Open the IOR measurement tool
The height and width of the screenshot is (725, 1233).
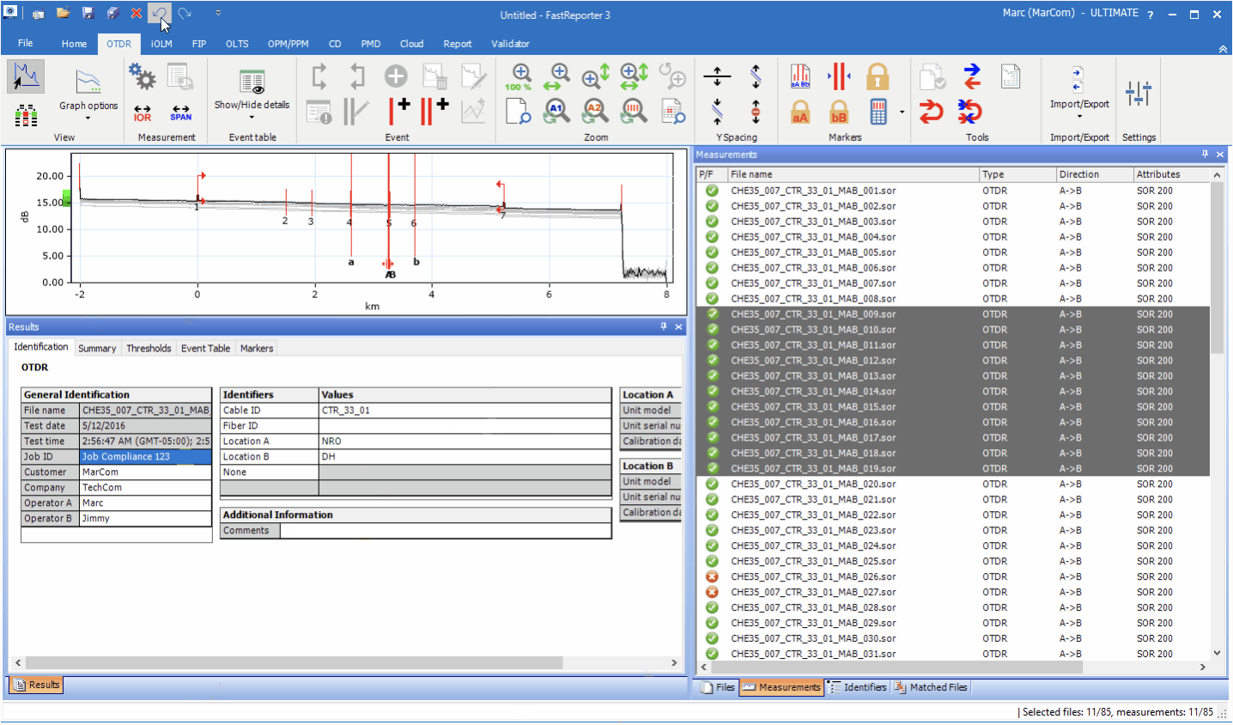click(x=142, y=113)
